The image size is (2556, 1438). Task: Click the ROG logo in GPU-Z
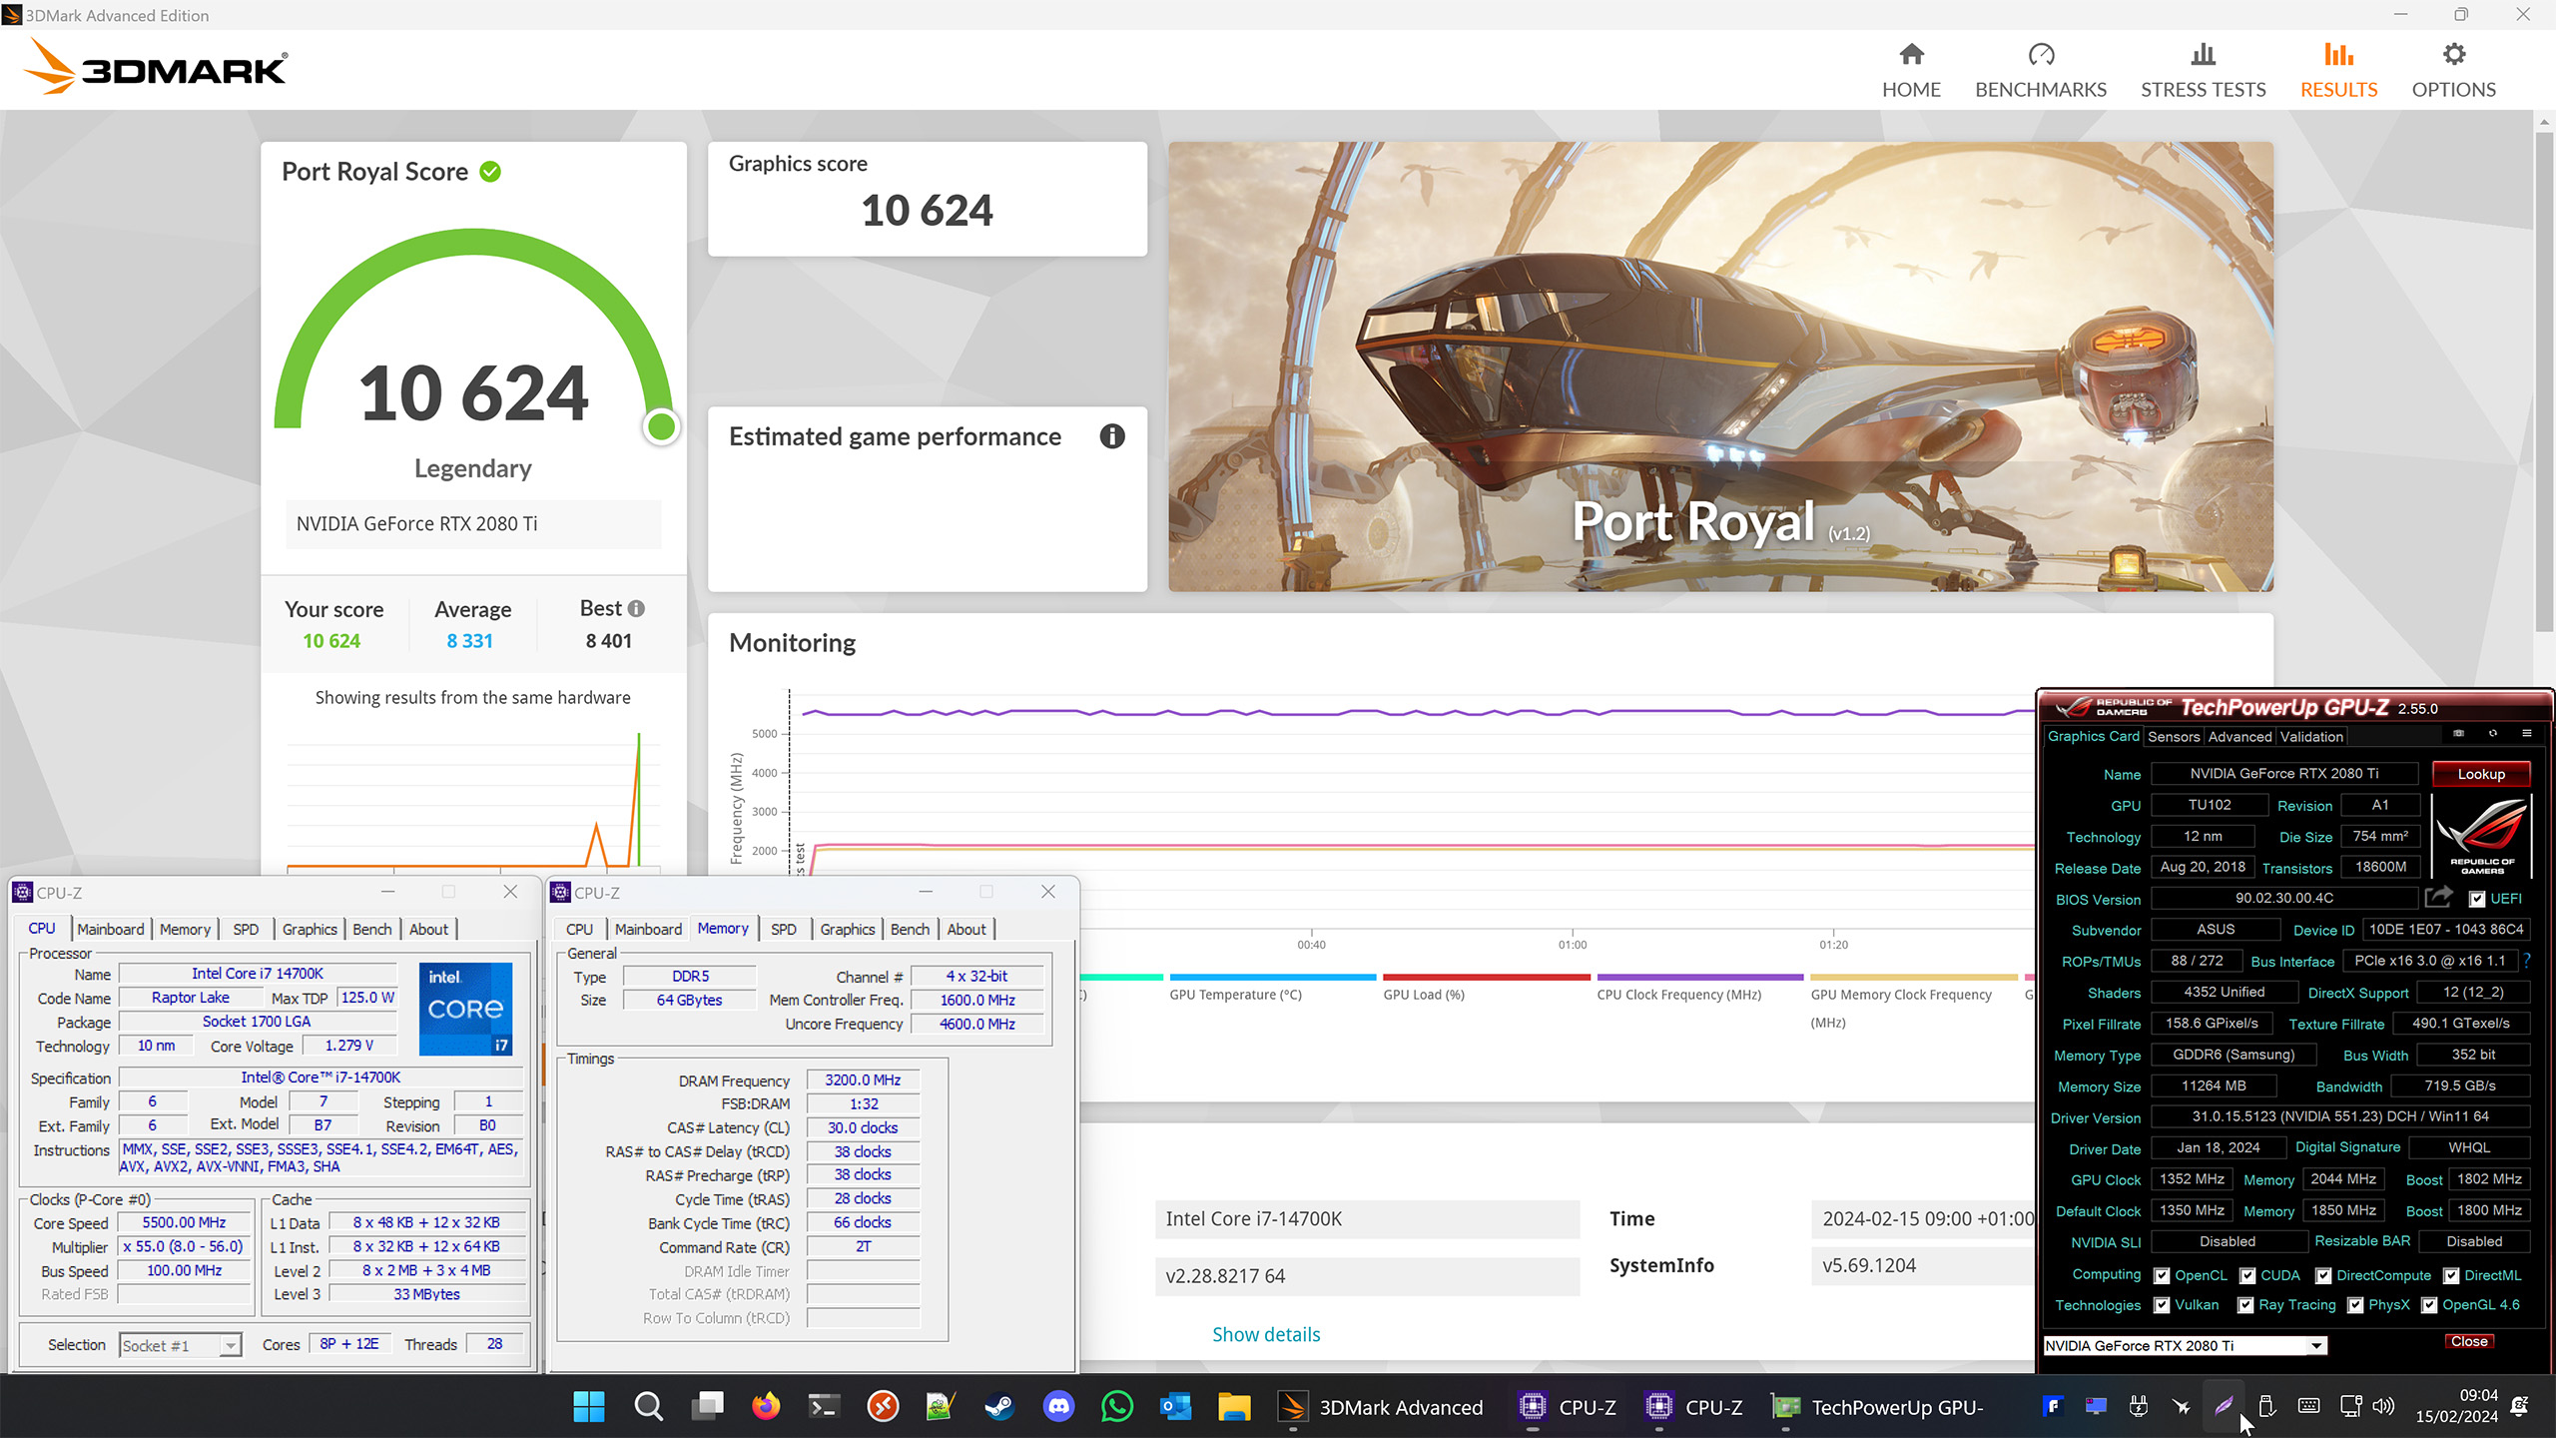pyautogui.click(x=2480, y=836)
